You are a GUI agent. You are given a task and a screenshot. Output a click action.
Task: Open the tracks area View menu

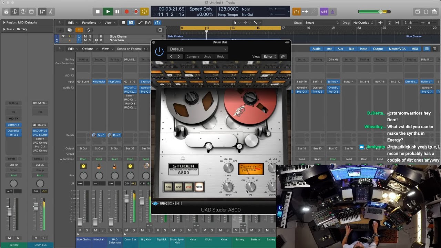[110, 23]
